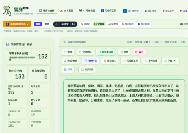Viewport: 188px width, 133px height.
Task: Select 简体 character mode
Action: 38,24
